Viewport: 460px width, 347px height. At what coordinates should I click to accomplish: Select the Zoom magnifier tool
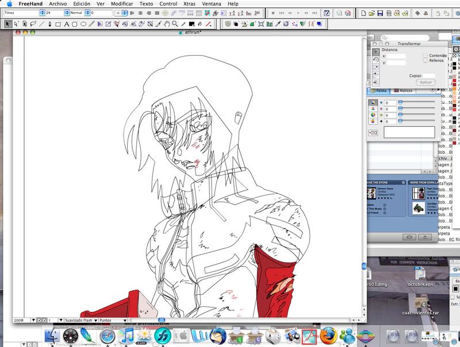point(175,24)
